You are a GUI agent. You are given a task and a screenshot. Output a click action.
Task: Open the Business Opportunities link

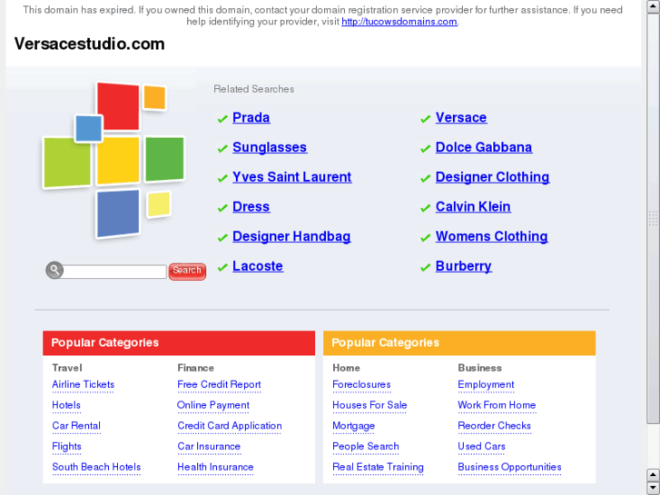point(509,467)
